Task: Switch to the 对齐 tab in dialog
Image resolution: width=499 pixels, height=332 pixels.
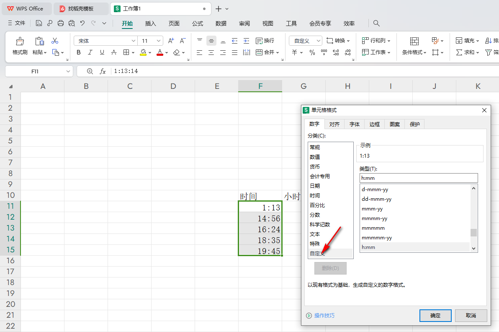Action: 334,124
